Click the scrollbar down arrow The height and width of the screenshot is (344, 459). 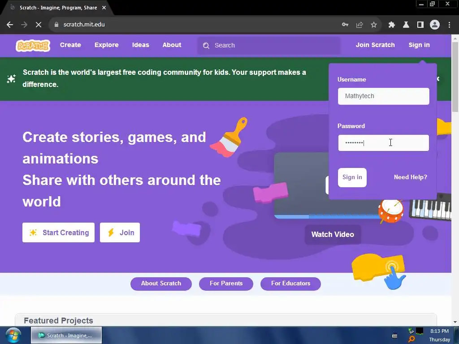pos(455,322)
